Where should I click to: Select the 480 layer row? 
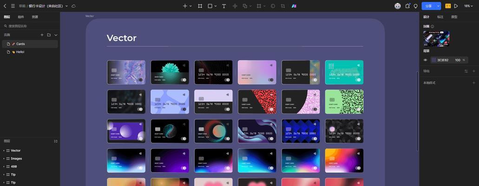30,166
